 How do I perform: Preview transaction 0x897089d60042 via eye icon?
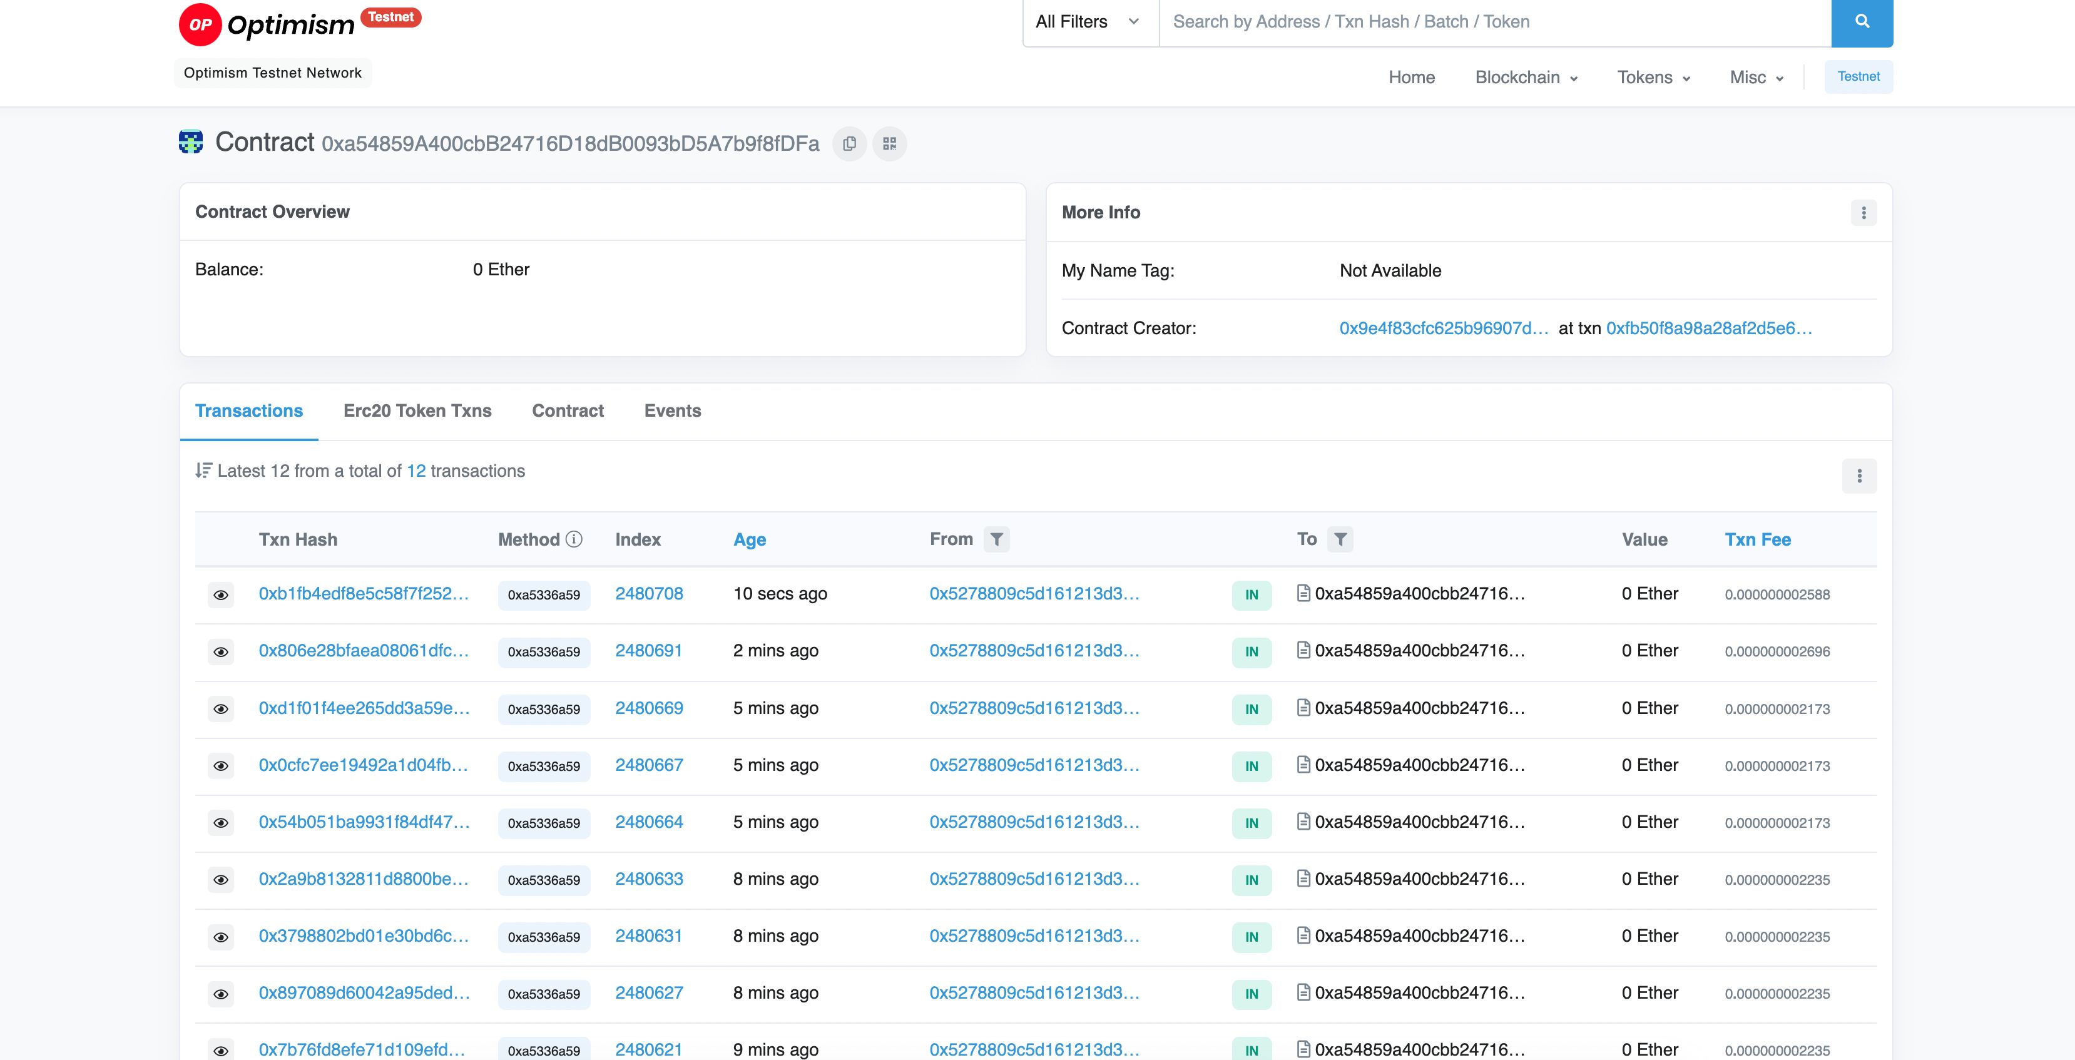click(221, 994)
